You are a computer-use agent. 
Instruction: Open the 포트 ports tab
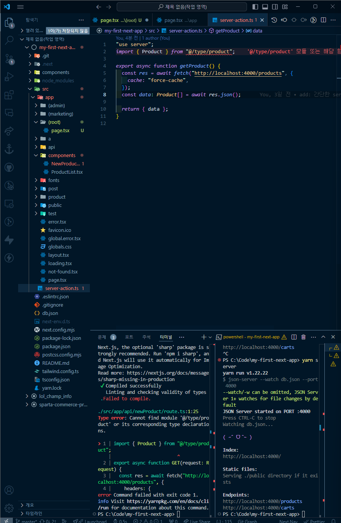(129, 337)
